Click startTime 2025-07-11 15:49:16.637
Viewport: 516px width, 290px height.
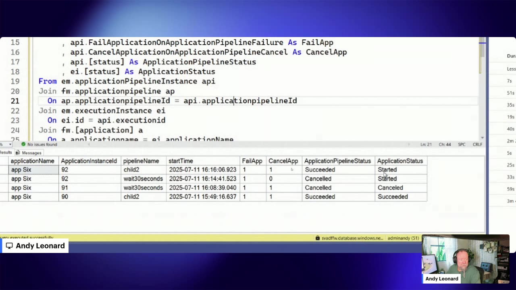point(203,197)
